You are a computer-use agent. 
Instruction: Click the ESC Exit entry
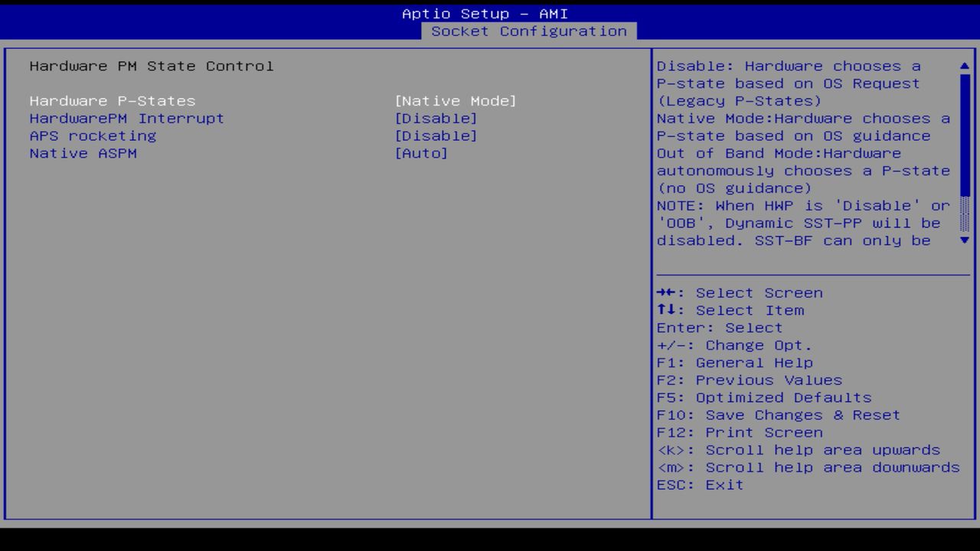tap(699, 484)
